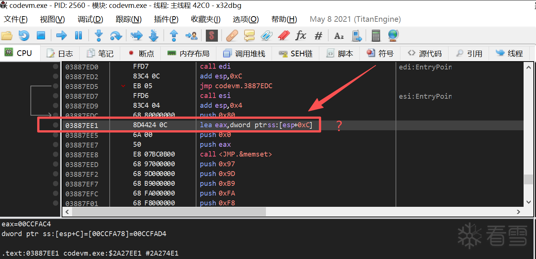The width and height of the screenshot is (536, 259).
Task: Switch to the 内存布局 tab
Action: (189, 54)
